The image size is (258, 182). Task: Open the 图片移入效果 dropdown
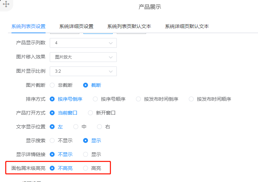pyautogui.click(x=83, y=57)
